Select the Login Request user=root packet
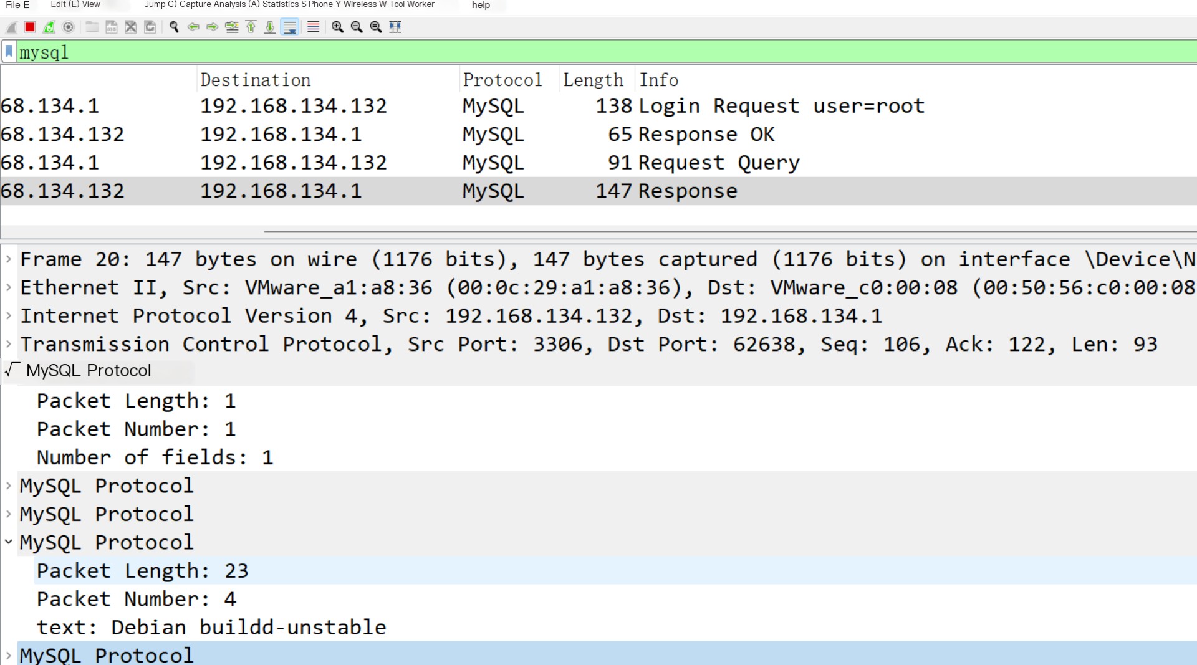Viewport: 1197px width, 665px height. pos(598,106)
